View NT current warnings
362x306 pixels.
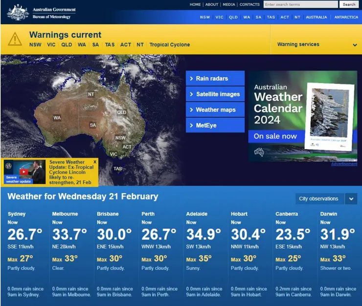140,44
